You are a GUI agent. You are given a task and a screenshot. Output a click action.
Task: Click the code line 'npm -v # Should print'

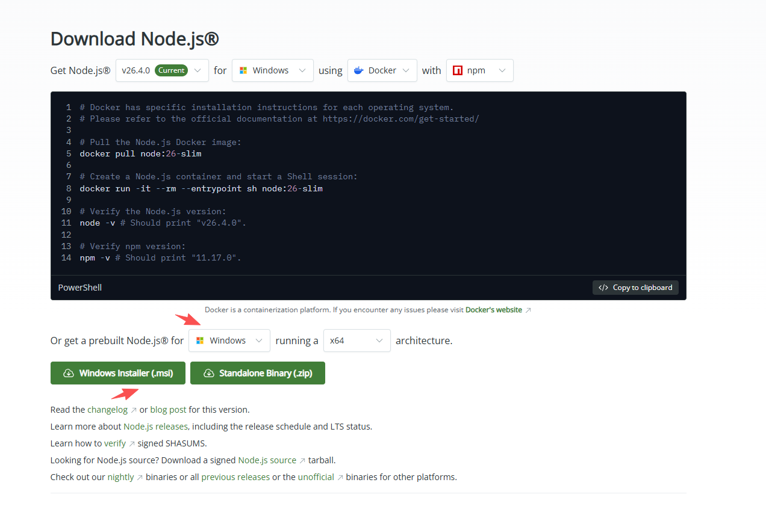pos(160,258)
